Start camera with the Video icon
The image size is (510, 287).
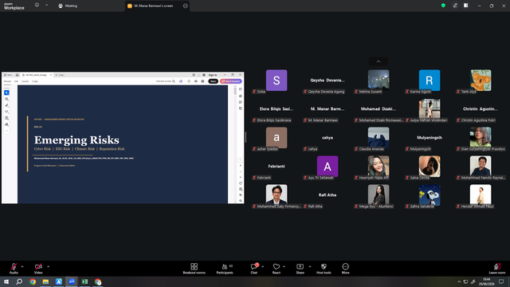pos(38,266)
